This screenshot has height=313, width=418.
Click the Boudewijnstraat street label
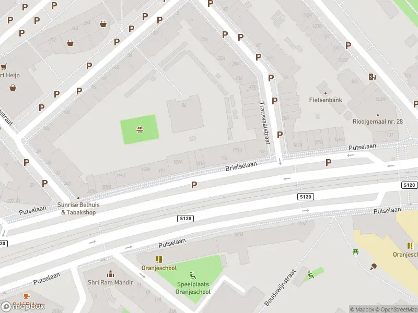click(280, 288)
